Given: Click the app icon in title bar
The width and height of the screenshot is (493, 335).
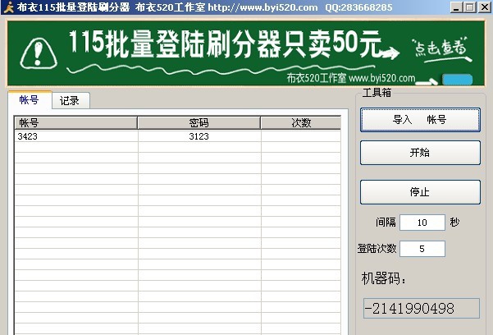Looking at the screenshot, I should [x=8, y=7].
